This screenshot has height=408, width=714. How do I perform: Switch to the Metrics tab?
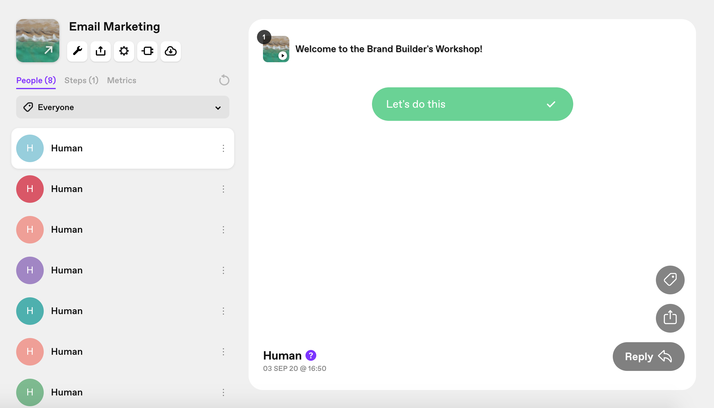pyautogui.click(x=122, y=80)
